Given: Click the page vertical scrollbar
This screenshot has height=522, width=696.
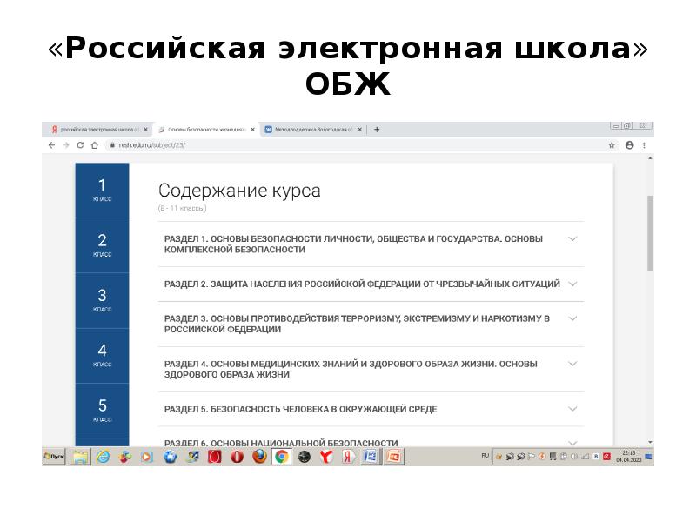Looking at the screenshot, I should [650, 235].
